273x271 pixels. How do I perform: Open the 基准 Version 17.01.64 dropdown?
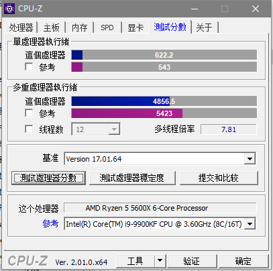pyautogui.click(x=250, y=159)
